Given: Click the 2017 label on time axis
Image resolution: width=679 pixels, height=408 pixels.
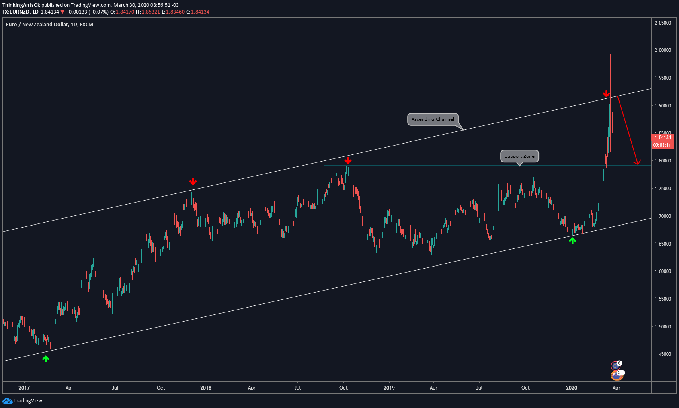Looking at the screenshot, I should pos(24,388).
